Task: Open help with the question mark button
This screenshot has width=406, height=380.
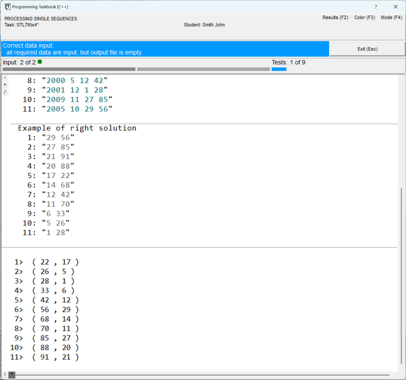Action: [375, 7]
